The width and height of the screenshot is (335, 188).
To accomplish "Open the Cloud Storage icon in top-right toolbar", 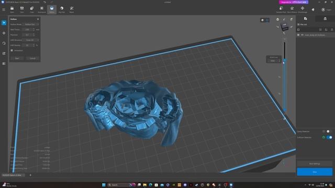I will [x=303, y=9].
